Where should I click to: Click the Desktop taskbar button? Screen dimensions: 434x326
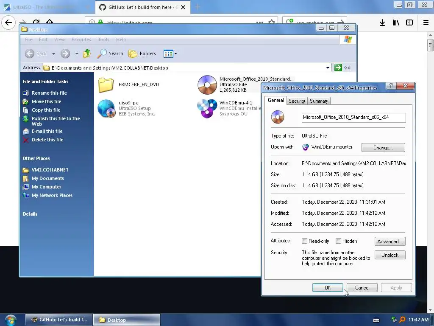tap(126, 320)
